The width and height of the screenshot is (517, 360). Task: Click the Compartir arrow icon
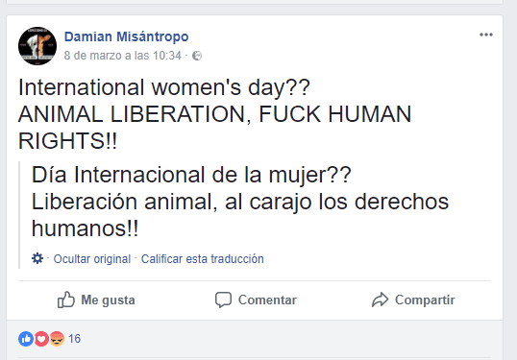point(381,300)
